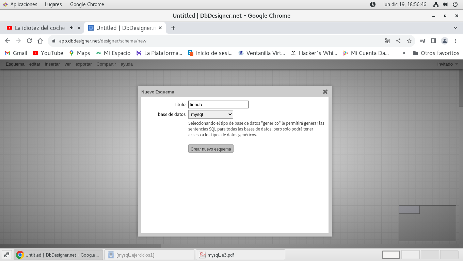
Task: Close the Nuevo Esquema dialog
Action: (x=325, y=92)
